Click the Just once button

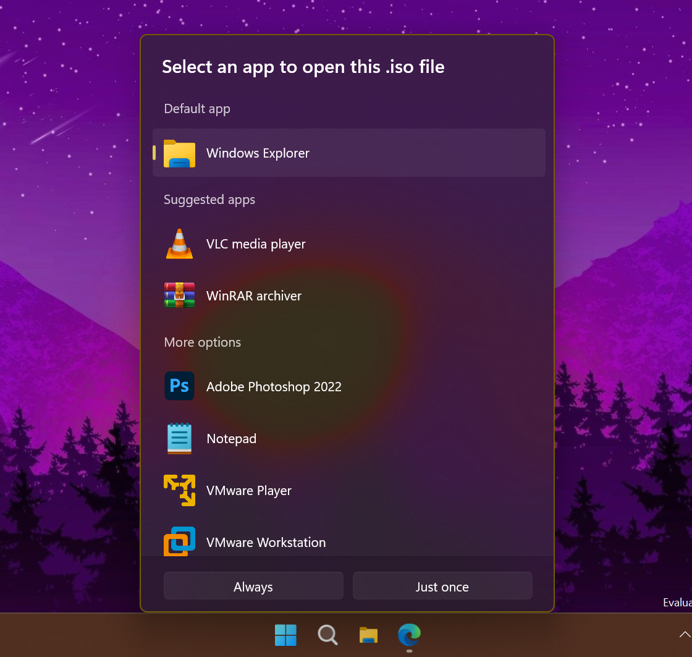(x=442, y=586)
